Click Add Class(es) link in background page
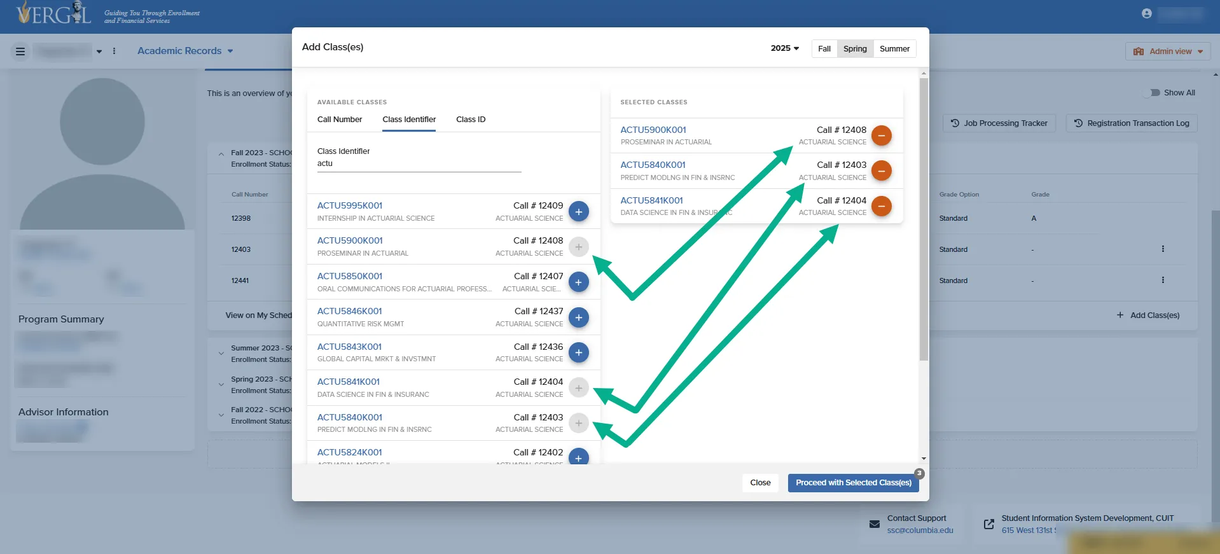The height and width of the screenshot is (554, 1220). (x=1148, y=315)
